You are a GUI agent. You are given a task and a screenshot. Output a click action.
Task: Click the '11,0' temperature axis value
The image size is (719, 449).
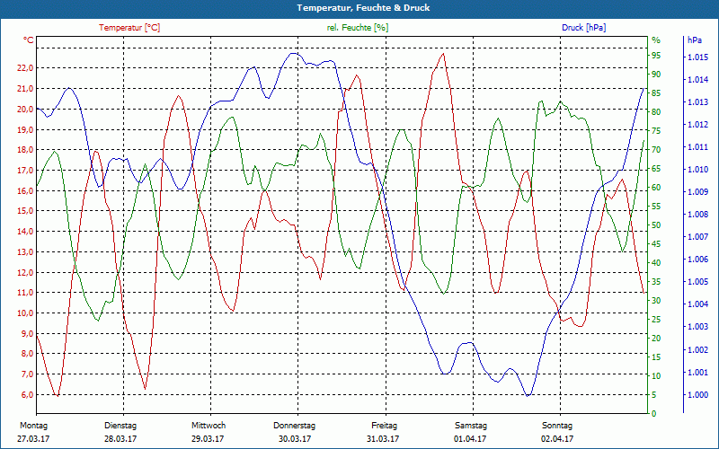pos(26,293)
